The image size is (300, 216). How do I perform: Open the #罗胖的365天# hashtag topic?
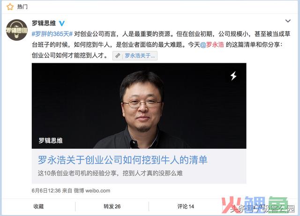click(52, 34)
